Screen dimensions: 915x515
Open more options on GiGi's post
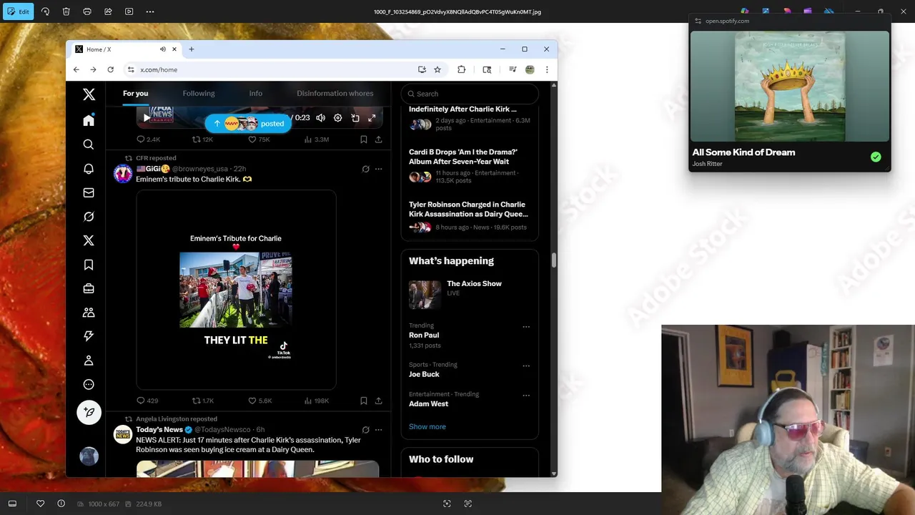(x=379, y=169)
